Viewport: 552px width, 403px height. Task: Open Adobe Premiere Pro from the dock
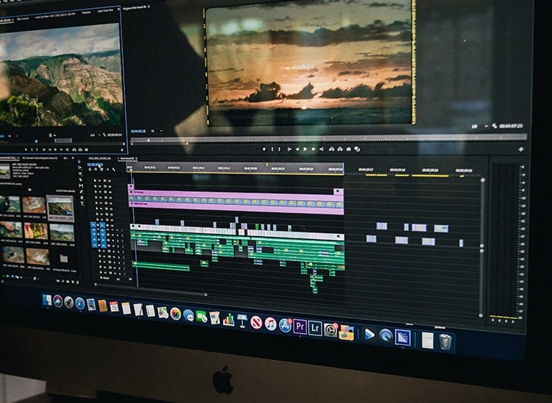point(300,327)
